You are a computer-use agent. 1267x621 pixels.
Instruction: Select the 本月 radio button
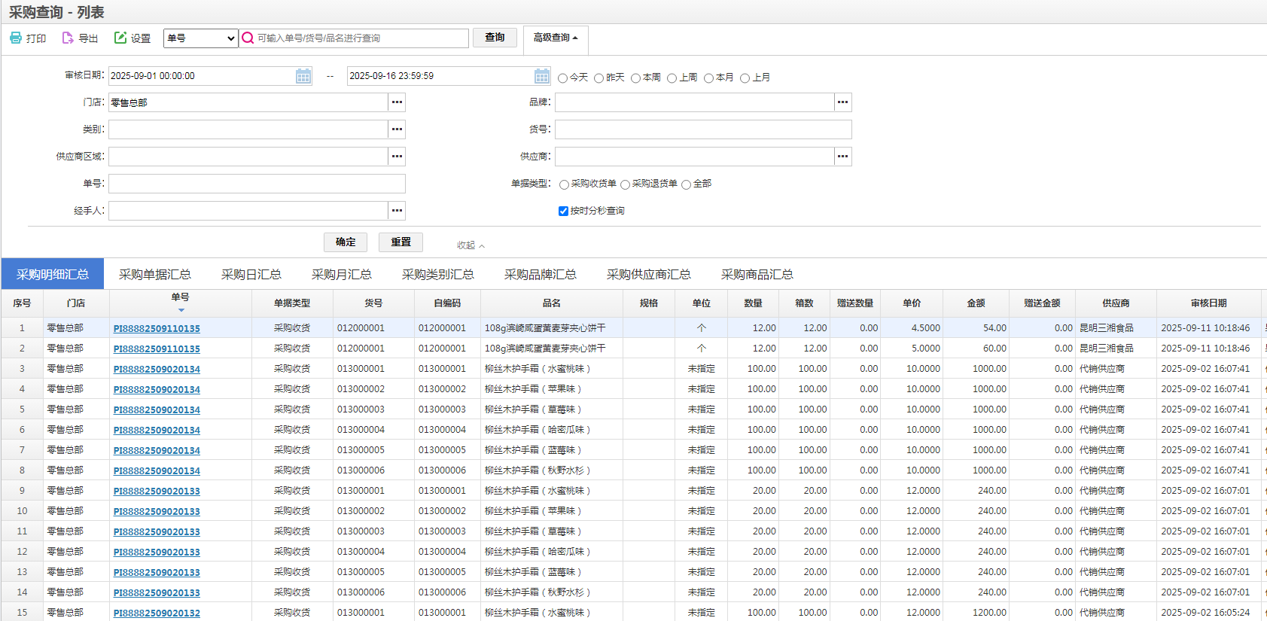point(708,78)
